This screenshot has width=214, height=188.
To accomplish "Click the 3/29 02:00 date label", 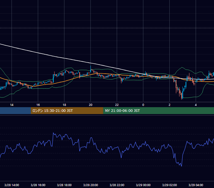I will coord(170,185).
